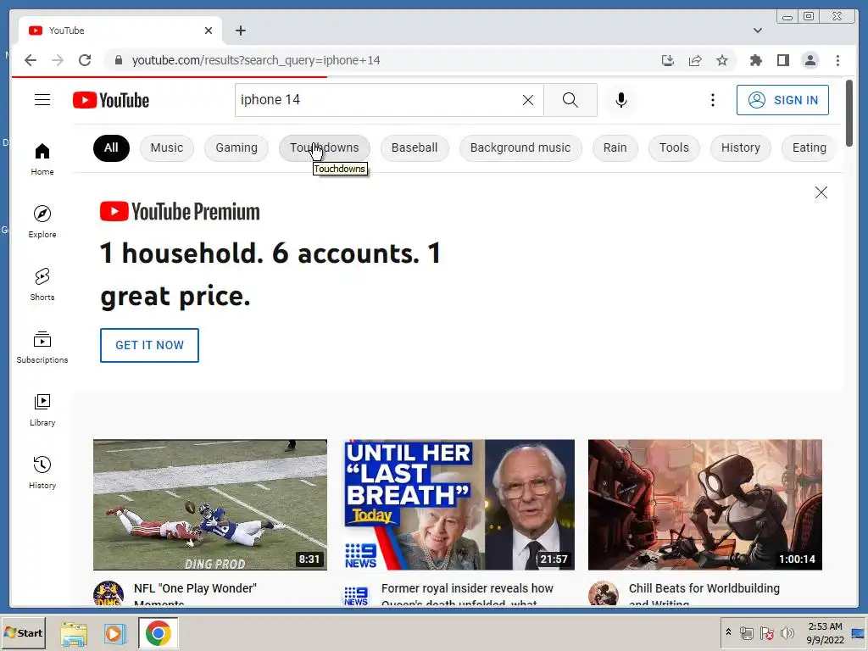The width and height of the screenshot is (868, 651).
Task: Click the SIGN IN button
Action: pos(782,100)
